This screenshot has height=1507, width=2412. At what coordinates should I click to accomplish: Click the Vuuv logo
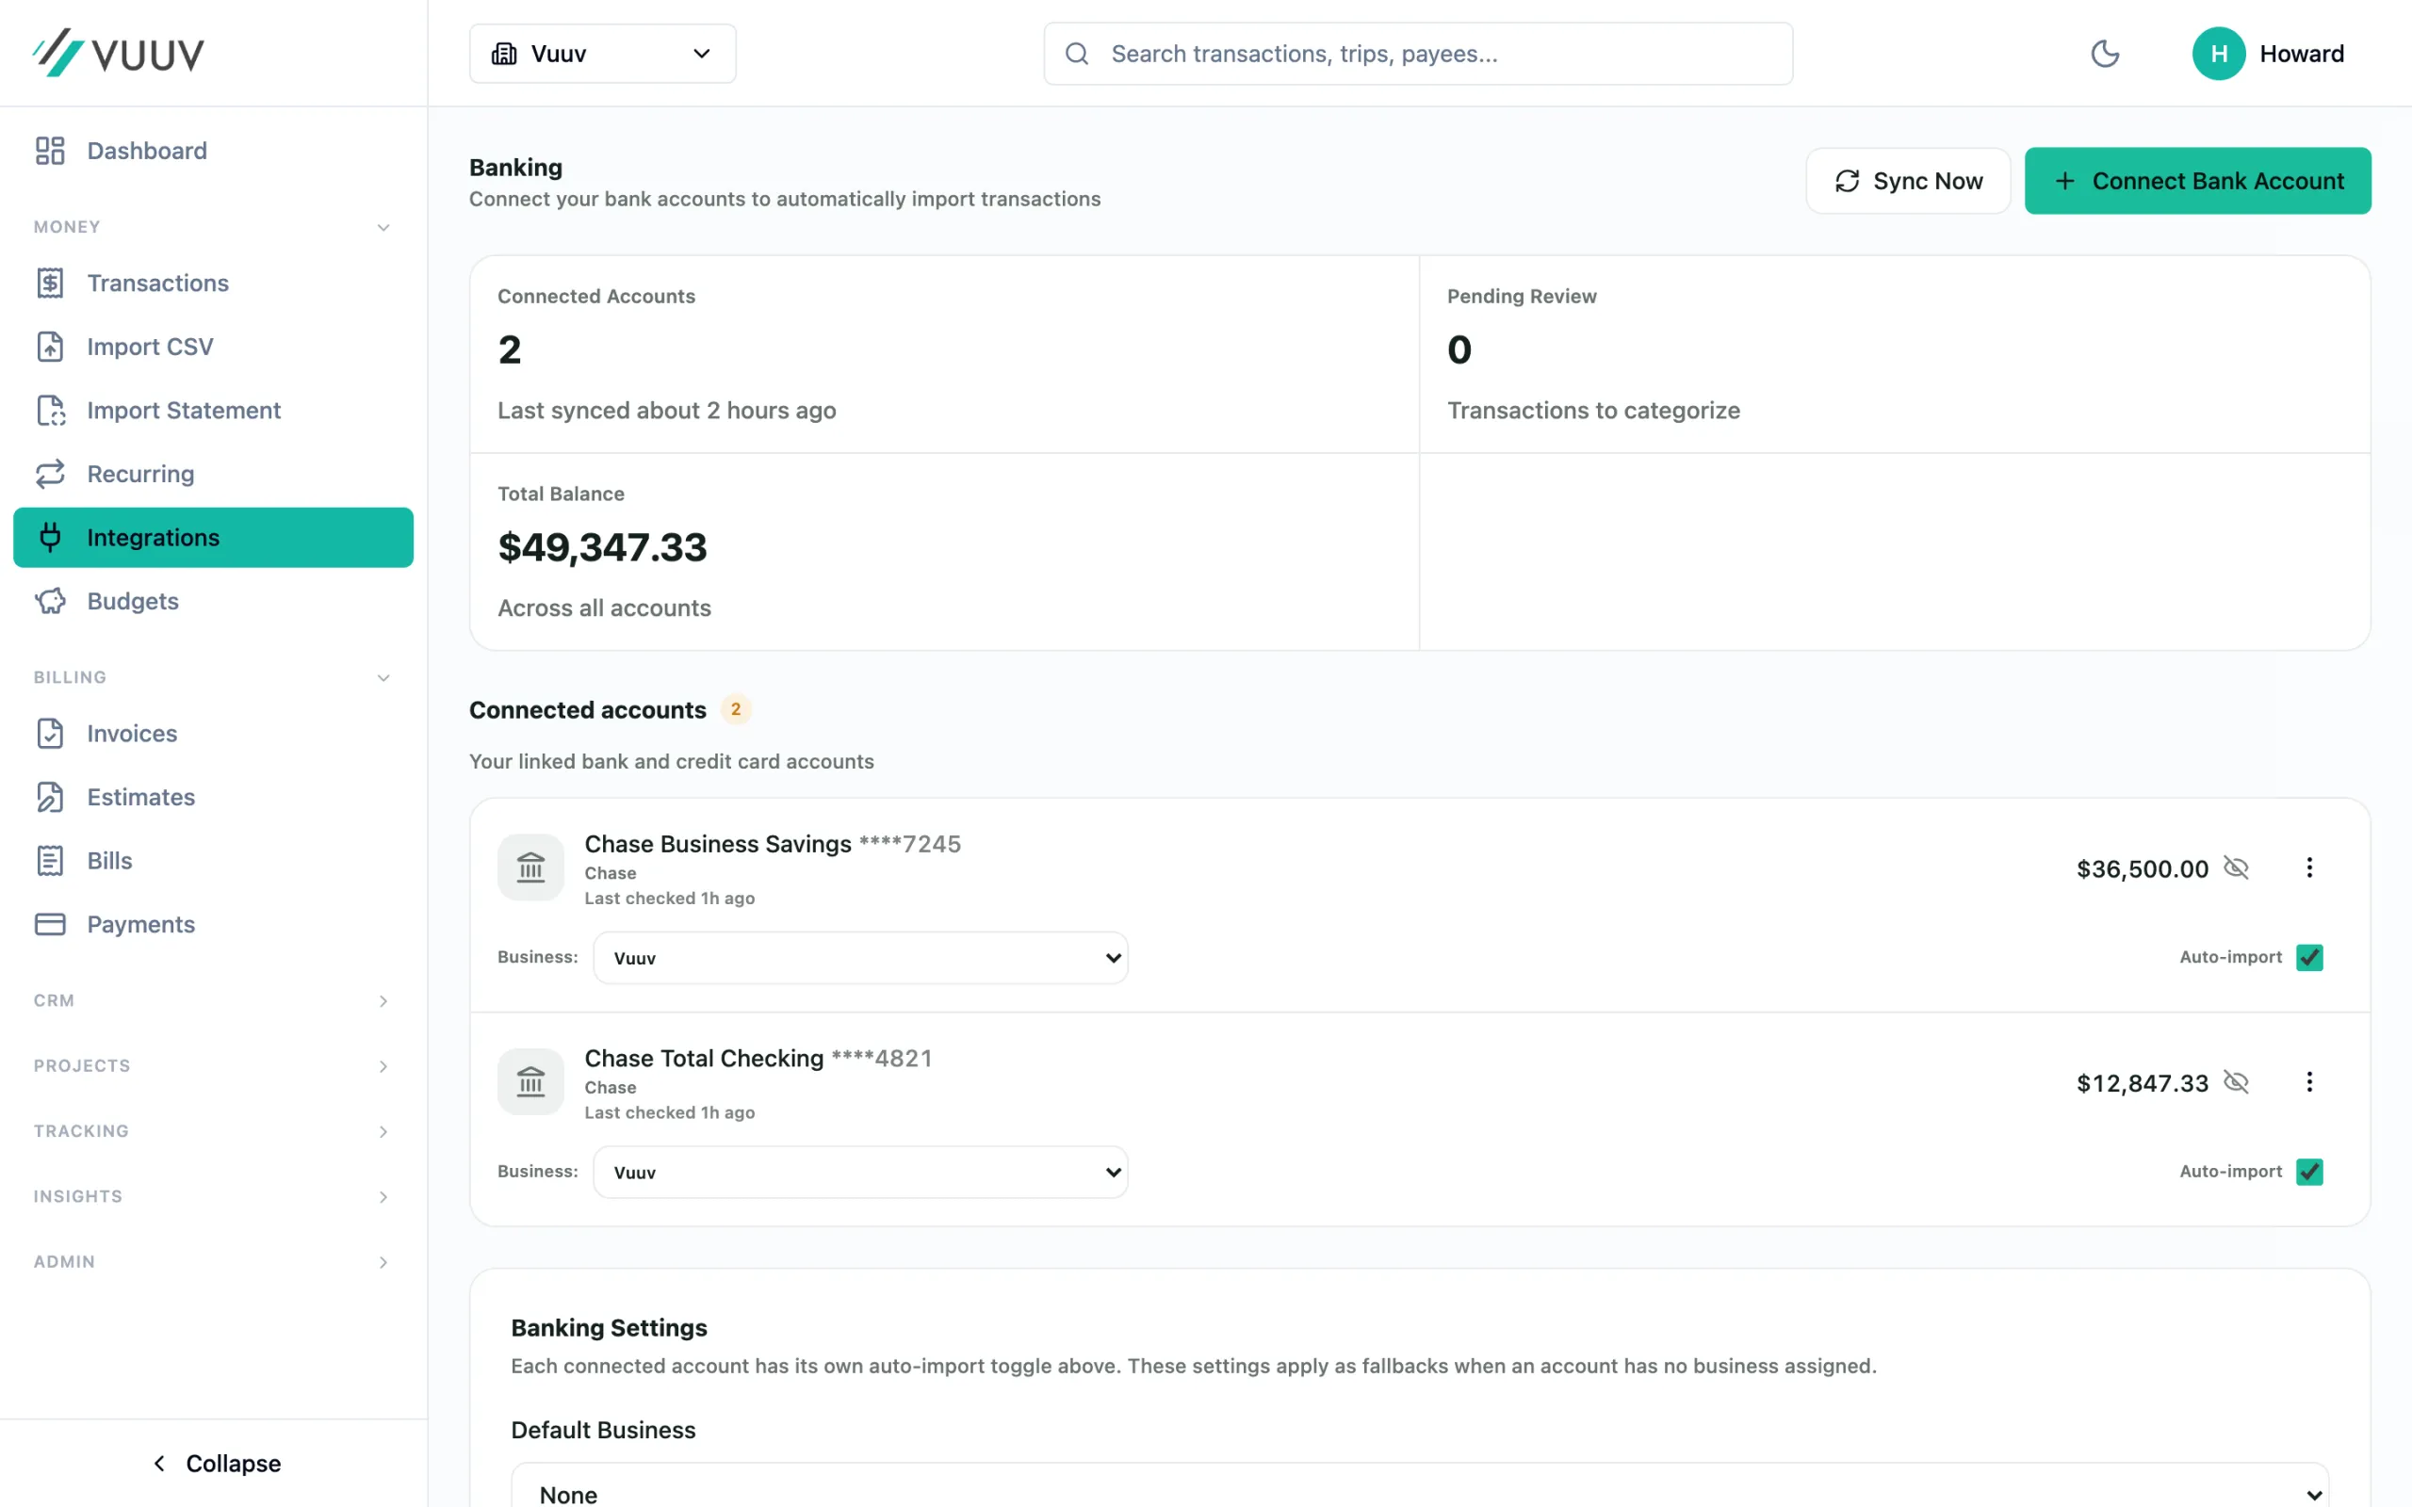pyautogui.click(x=118, y=53)
